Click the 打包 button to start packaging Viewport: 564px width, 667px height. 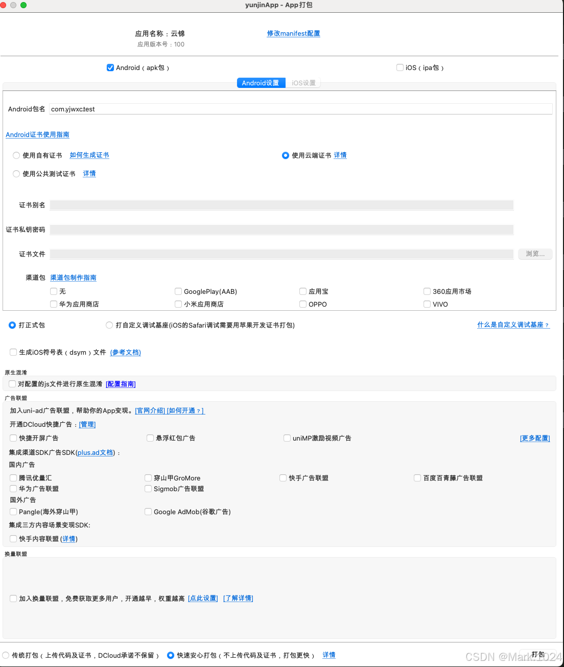[537, 654]
